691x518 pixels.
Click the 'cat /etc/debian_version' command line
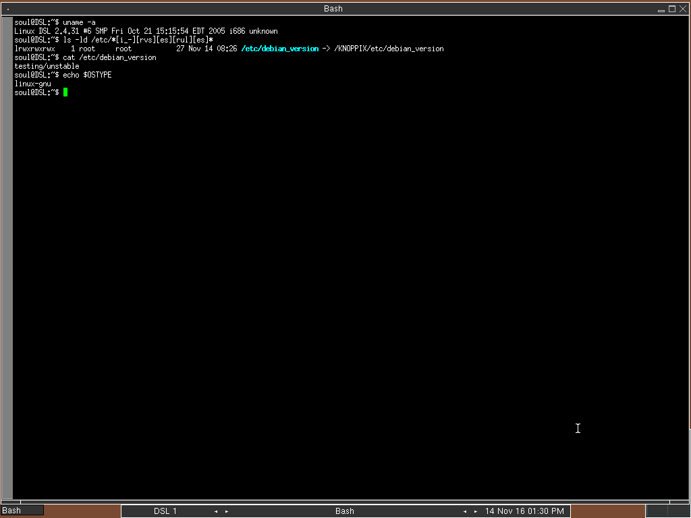tap(86, 57)
